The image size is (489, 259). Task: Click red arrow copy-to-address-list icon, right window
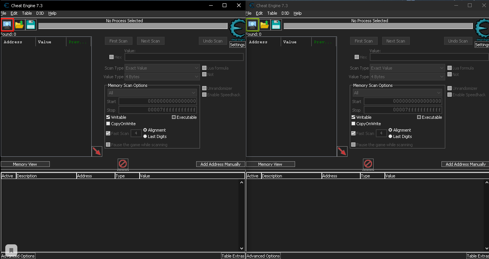[x=342, y=151]
